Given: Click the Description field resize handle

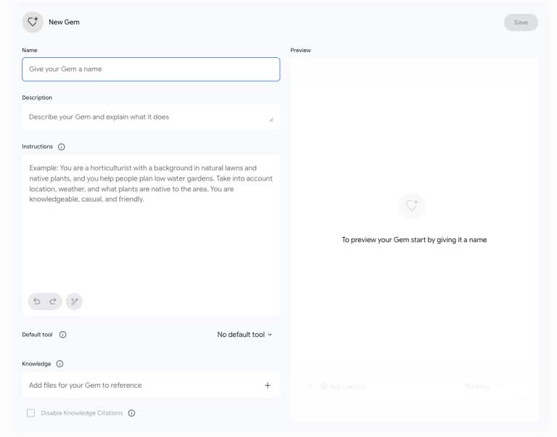Looking at the screenshot, I should pyautogui.click(x=271, y=120).
